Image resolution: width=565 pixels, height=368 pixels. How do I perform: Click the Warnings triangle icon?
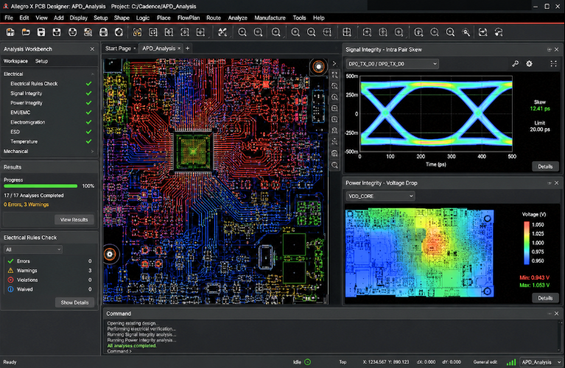(x=10, y=270)
